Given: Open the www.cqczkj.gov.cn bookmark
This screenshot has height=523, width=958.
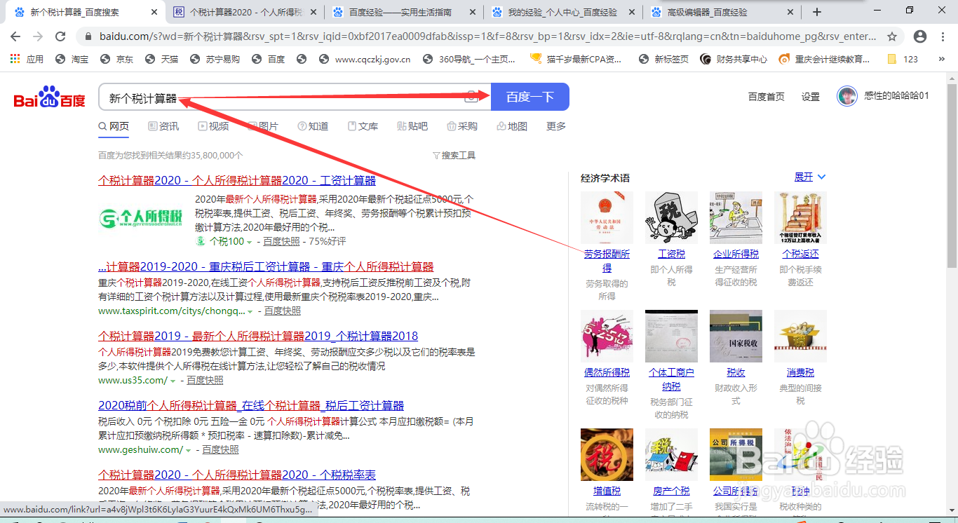Looking at the screenshot, I should tap(365, 59).
